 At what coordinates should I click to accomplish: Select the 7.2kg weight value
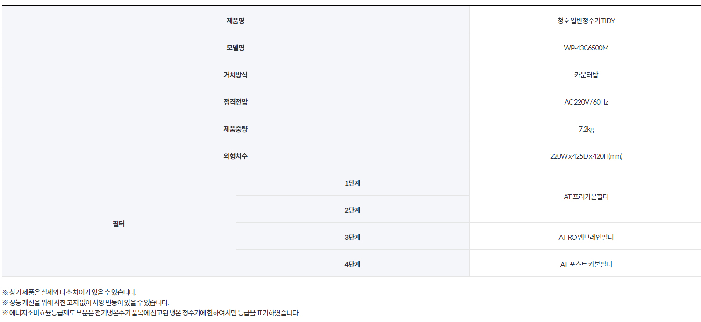tap(586, 129)
